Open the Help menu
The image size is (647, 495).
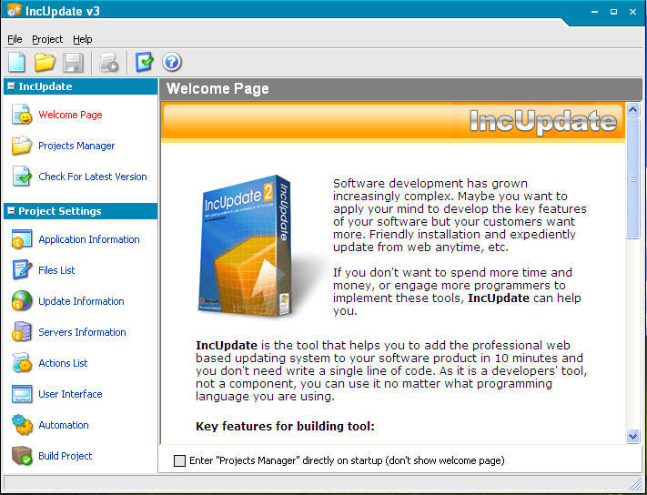click(x=83, y=39)
